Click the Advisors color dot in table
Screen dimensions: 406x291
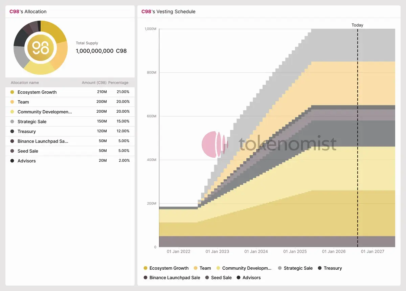[x=12, y=161]
